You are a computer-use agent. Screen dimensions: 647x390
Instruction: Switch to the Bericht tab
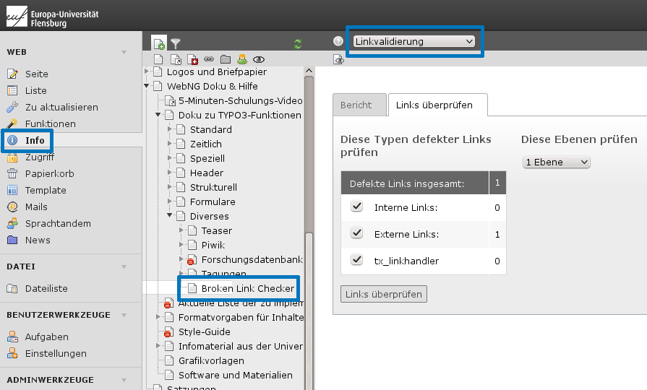(356, 105)
